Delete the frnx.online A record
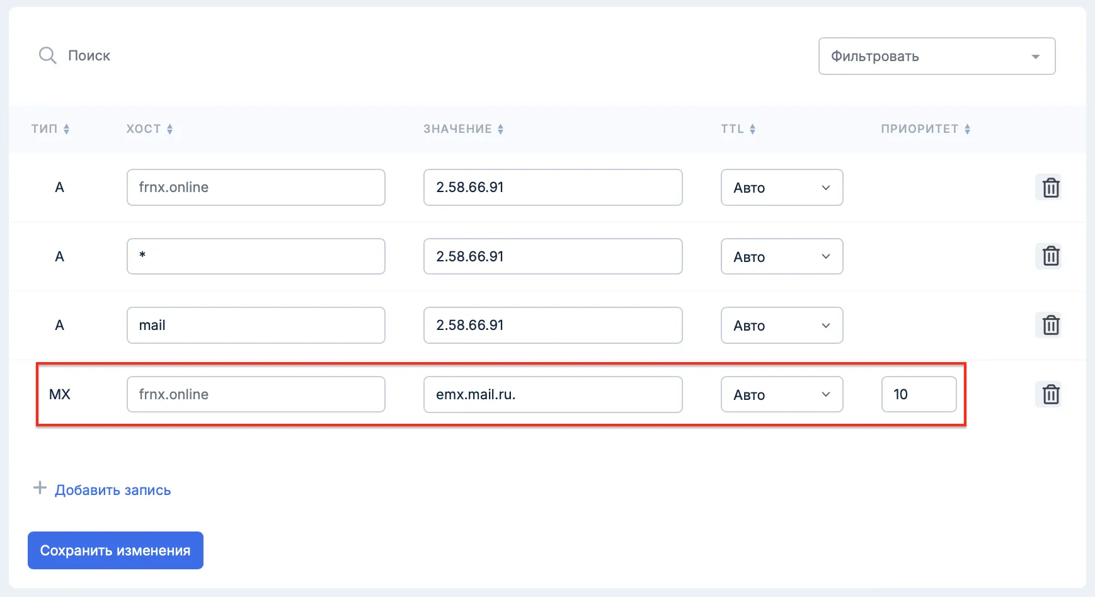This screenshot has height=597, width=1095. pyautogui.click(x=1050, y=188)
